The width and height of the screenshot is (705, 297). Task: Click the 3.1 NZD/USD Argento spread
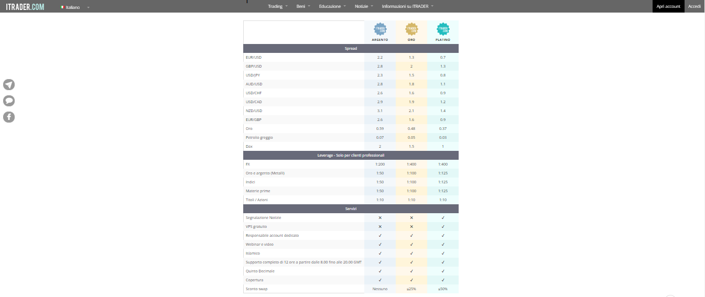[x=380, y=111]
